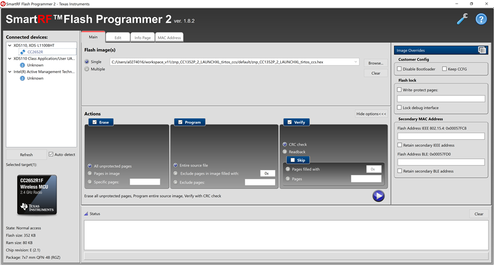Select Readback verify option
The width and height of the screenshot is (494, 265).
point(285,152)
